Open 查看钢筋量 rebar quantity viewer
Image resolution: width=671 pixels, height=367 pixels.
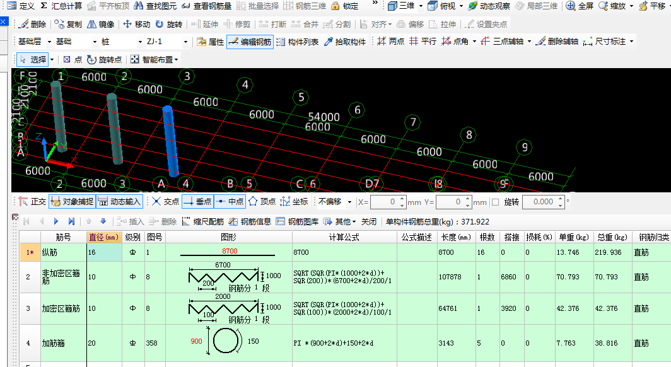(207, 6)
